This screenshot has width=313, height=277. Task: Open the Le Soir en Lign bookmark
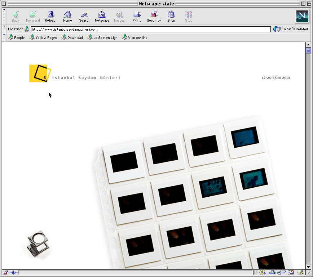[102, 37]
